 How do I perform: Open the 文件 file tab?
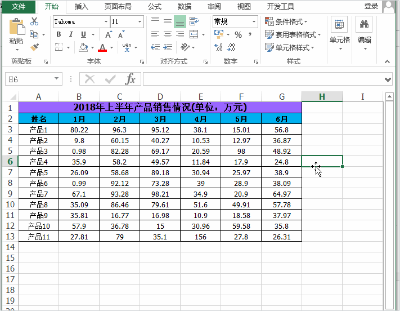pos(19,6)
